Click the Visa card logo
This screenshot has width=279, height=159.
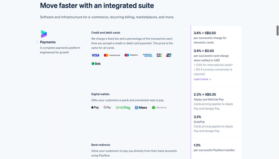point(95,55)
